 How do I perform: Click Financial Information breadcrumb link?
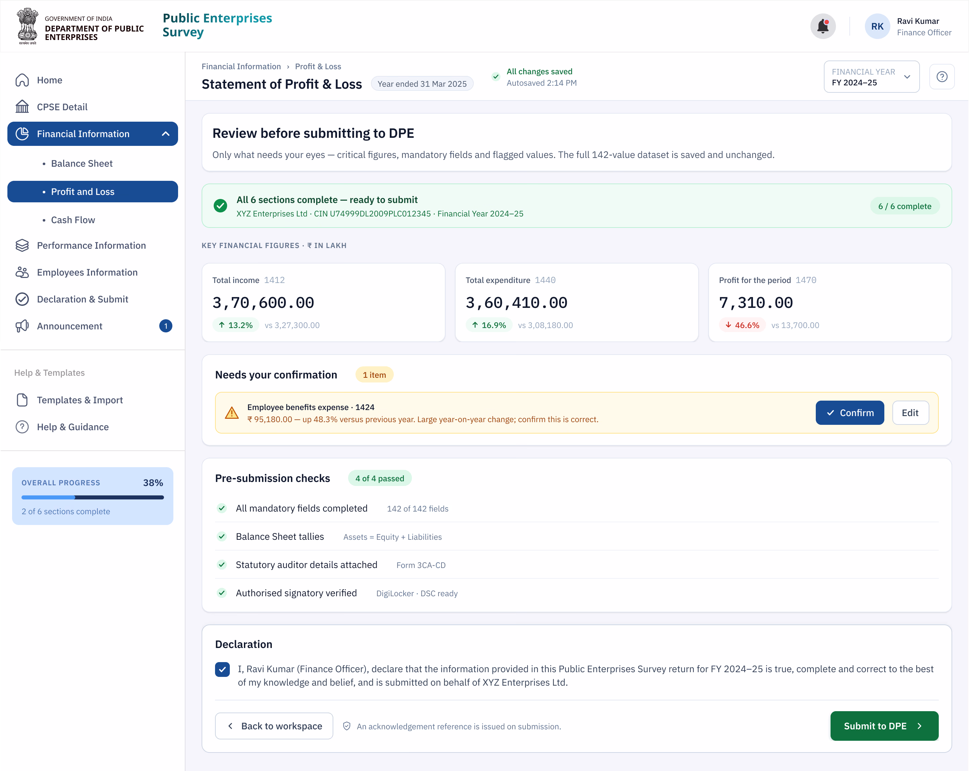241,67
